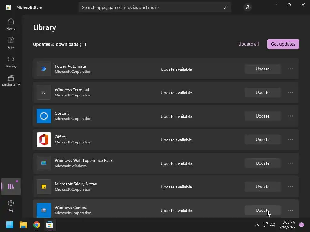Viewport: 310px width, 232px height.
Task: Click the Microsoft Sticky Notes icon
Action: tap(44, 187)
